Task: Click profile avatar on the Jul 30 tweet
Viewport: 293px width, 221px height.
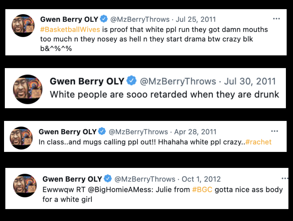Action: tap(27, 89)
